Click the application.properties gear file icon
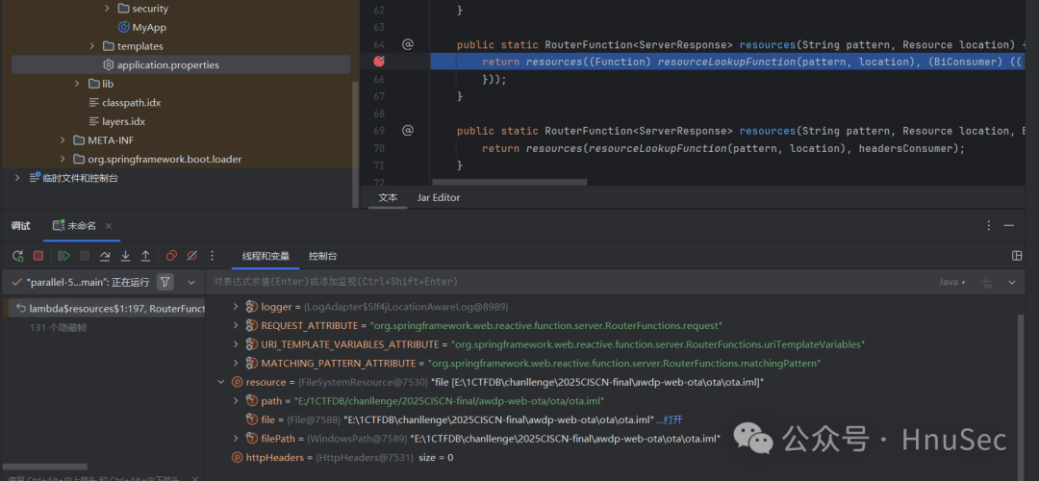 pos(109,64)
